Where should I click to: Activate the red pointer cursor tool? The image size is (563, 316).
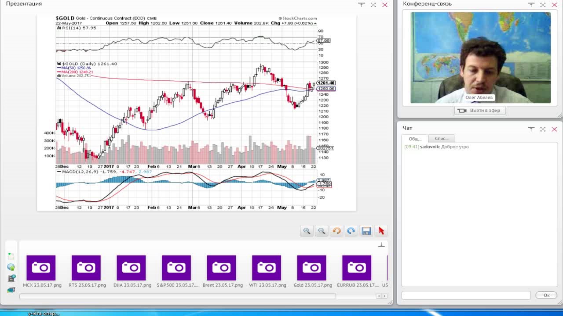pos(381,231)
